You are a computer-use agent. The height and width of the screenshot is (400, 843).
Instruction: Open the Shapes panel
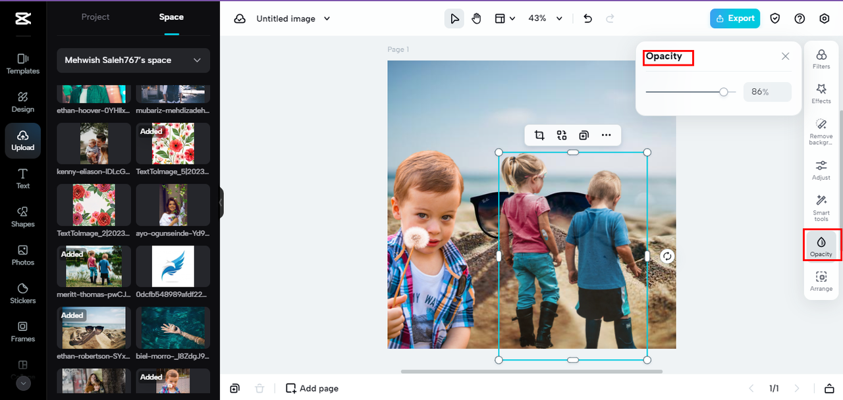pos(23,216)
